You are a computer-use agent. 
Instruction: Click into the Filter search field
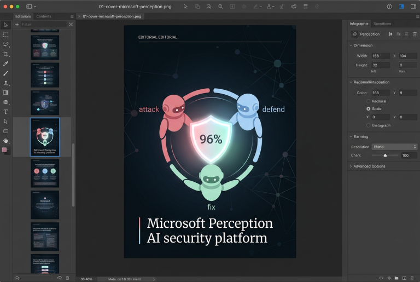pos(44,25)
